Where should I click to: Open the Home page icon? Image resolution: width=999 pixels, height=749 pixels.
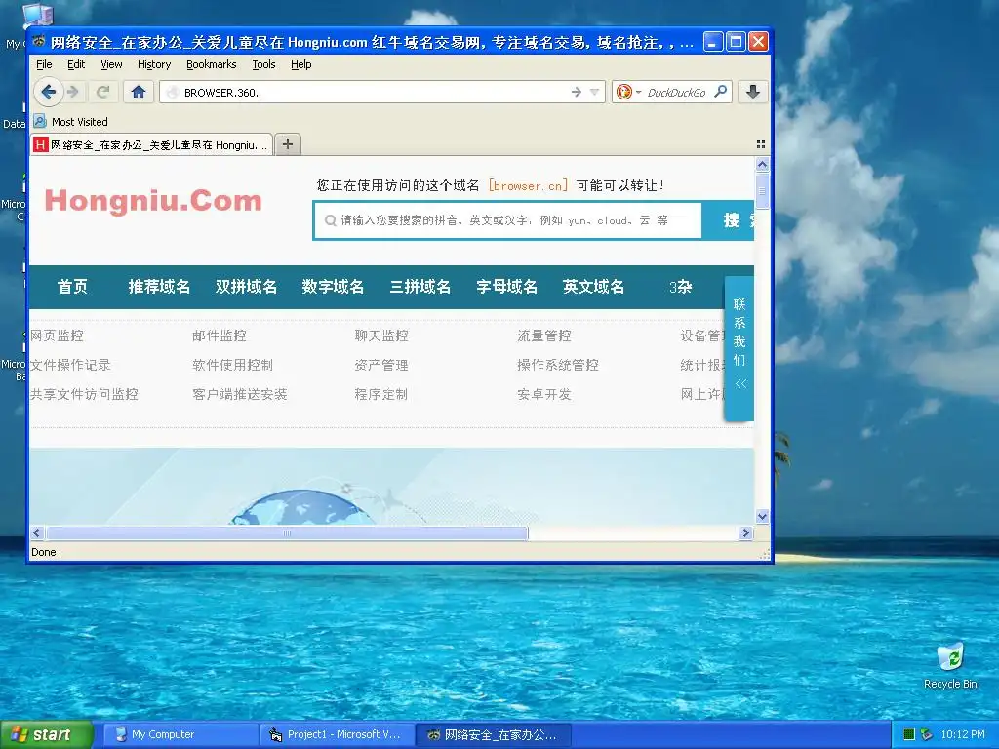[139, 93]
